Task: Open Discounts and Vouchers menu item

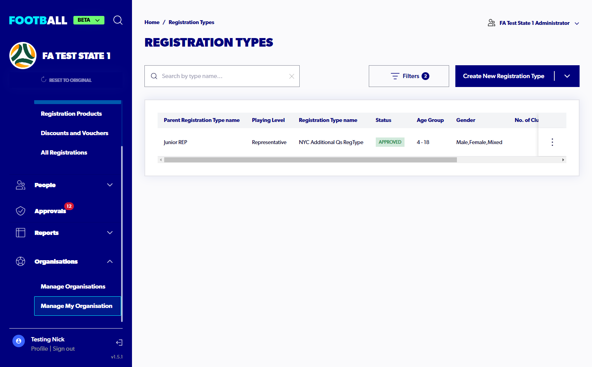Action: pos(75,133)
